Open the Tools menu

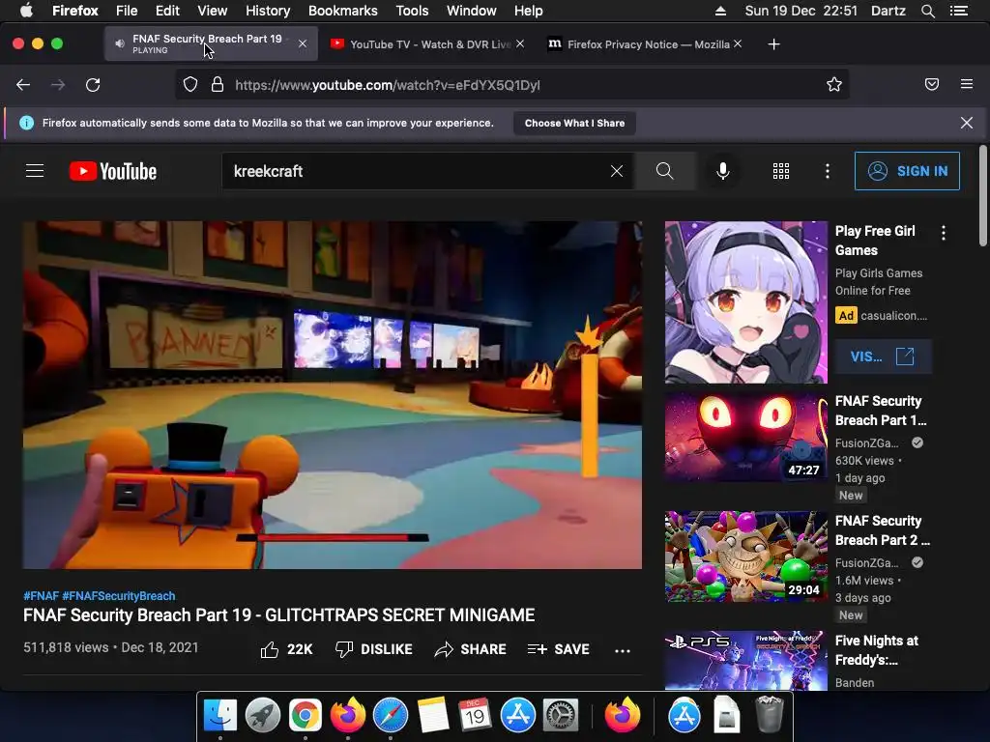pyautogui.click(x=412, y=11)
